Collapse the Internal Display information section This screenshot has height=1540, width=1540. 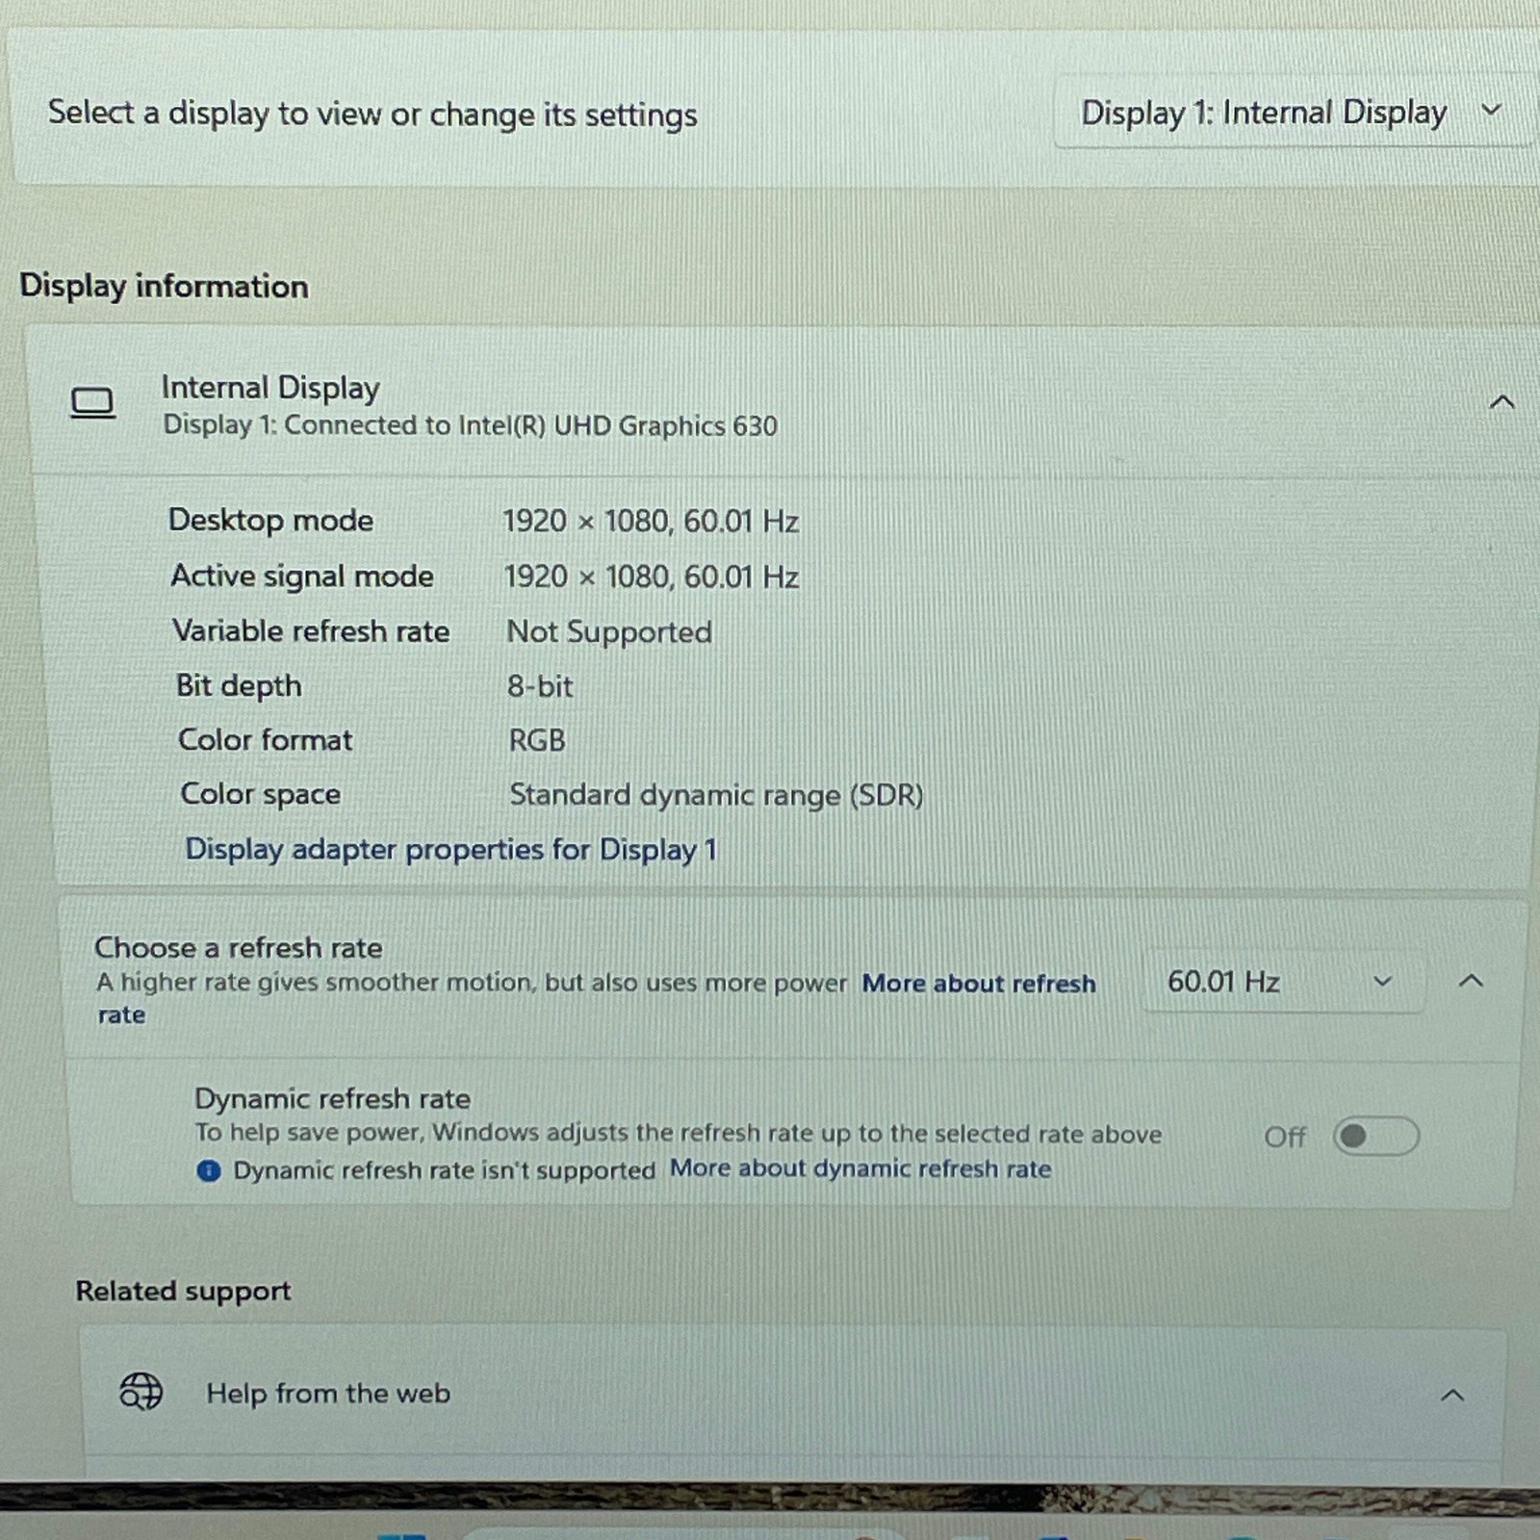1501,401
